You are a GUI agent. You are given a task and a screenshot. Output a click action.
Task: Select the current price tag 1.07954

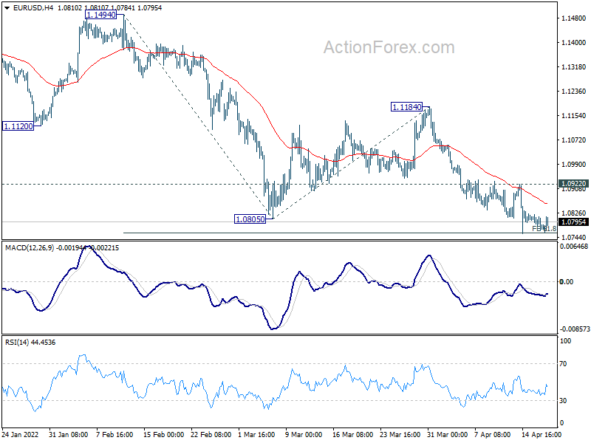(573, 222)
